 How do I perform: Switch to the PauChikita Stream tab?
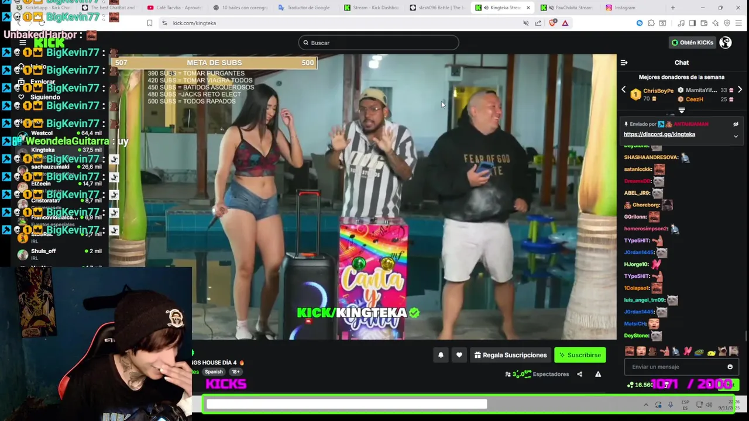pos(566,8)
